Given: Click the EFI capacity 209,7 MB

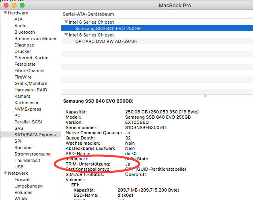Looking at the screenshot, I should click(148, 190).
